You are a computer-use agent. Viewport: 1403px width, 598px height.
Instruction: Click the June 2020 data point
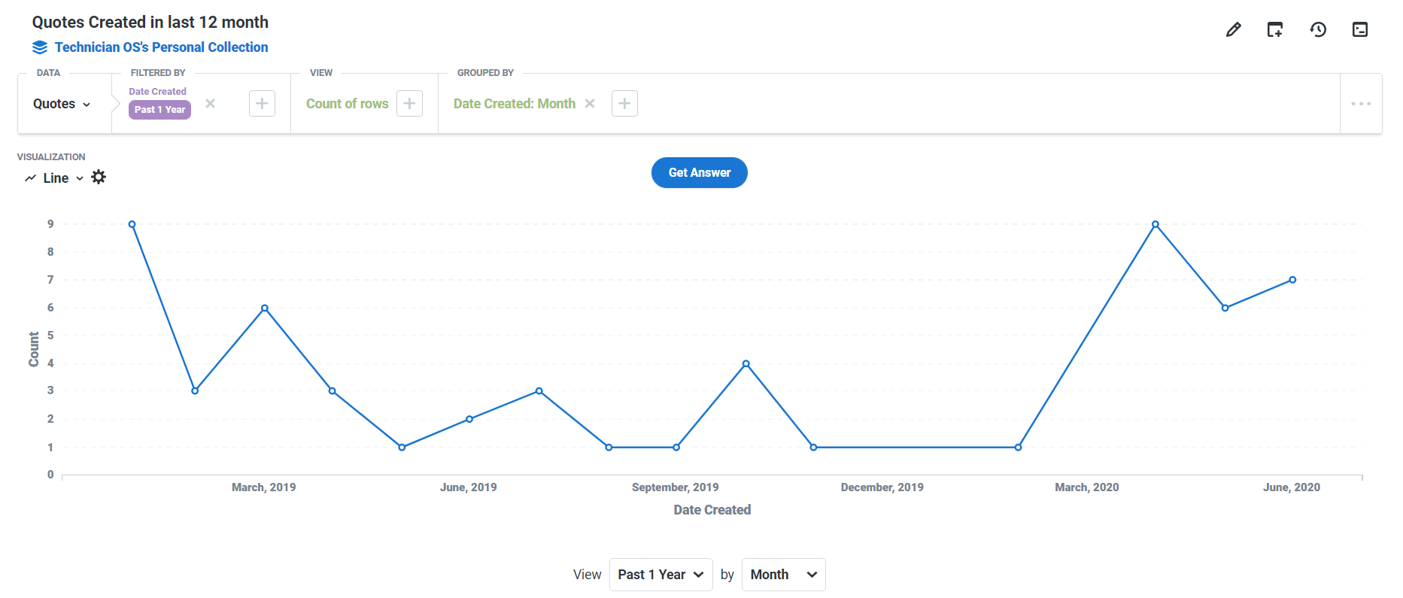[x=1292, y=280]
